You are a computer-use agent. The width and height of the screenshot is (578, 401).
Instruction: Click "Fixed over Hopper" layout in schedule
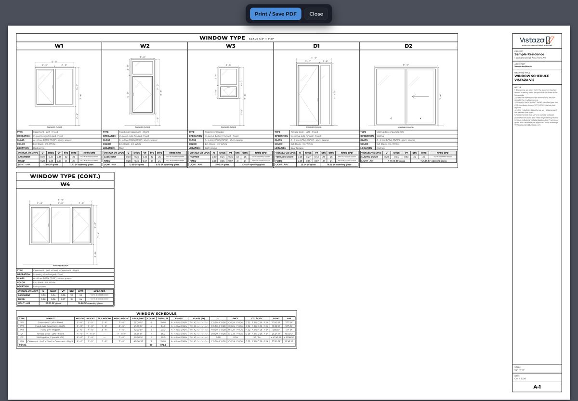pyautogui.click(x=50, y=330)
